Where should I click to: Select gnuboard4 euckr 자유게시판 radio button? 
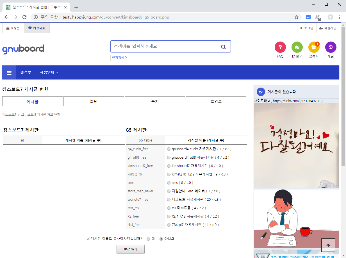[x=169, y=149]
